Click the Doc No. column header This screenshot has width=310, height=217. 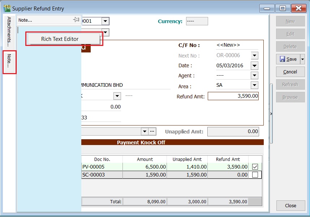102,159
